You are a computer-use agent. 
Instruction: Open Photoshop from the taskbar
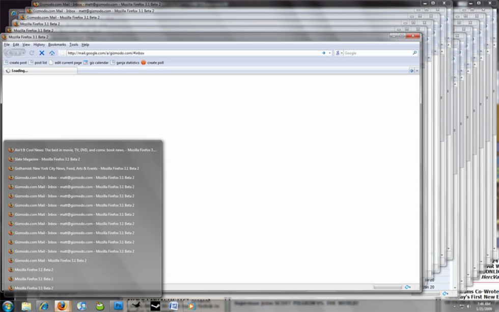pyautogui.click(x=118, y=306)
